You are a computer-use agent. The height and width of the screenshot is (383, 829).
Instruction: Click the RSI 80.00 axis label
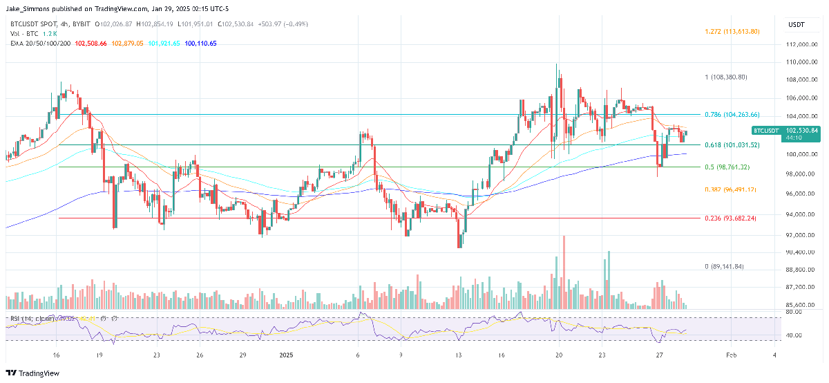click(x=794, y=312)
